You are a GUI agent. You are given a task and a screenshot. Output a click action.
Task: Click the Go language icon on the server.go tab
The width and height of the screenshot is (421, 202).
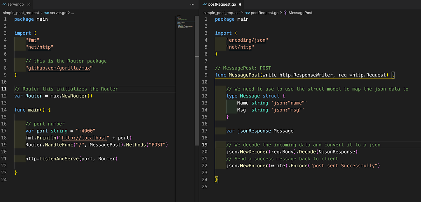point(5,5)
